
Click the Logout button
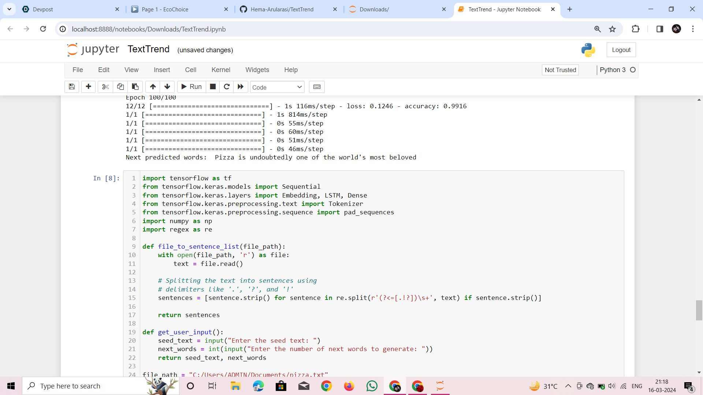621,50
